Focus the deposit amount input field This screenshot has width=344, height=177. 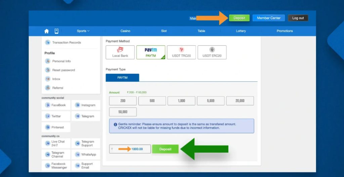pos(130,149)
